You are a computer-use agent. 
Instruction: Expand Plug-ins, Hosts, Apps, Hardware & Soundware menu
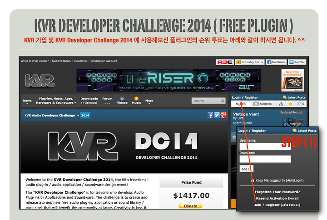(x=56, y=100)
